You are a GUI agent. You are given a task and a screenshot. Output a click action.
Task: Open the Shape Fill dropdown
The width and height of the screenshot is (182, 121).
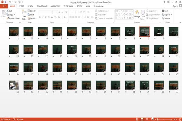click(x=151, y=11)
